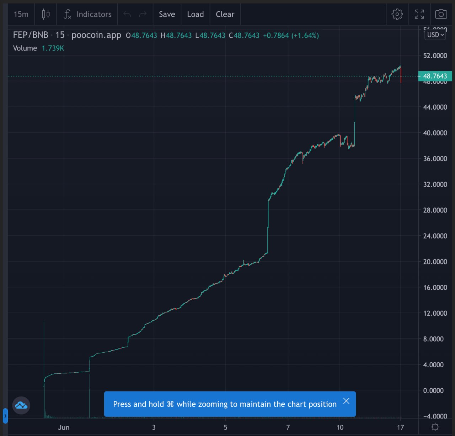Open chart settings gear icon
The image size is (455, 436).
(397, 14)
